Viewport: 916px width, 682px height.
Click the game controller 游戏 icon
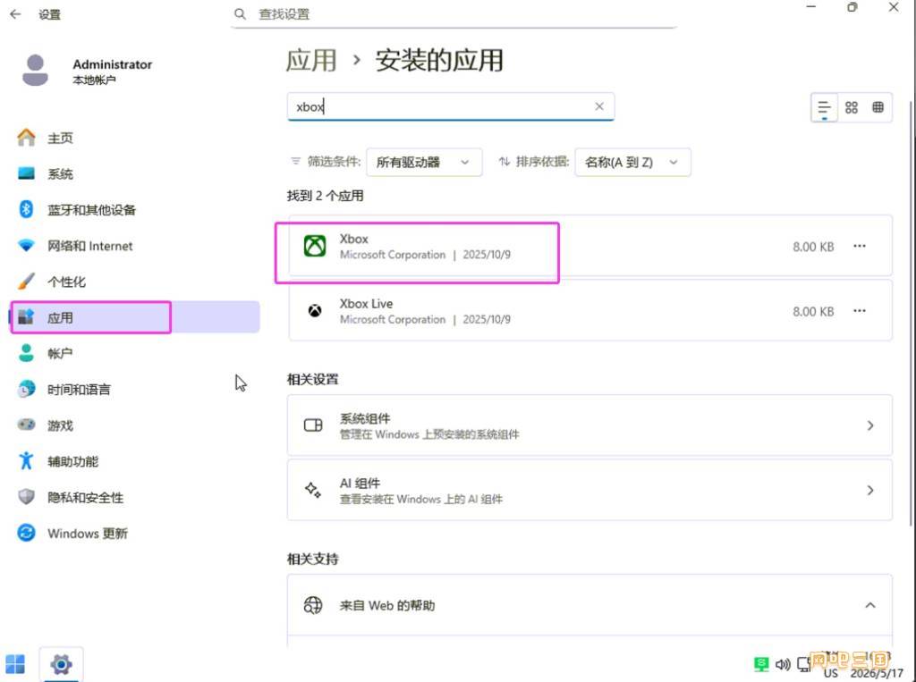point(26,425)
